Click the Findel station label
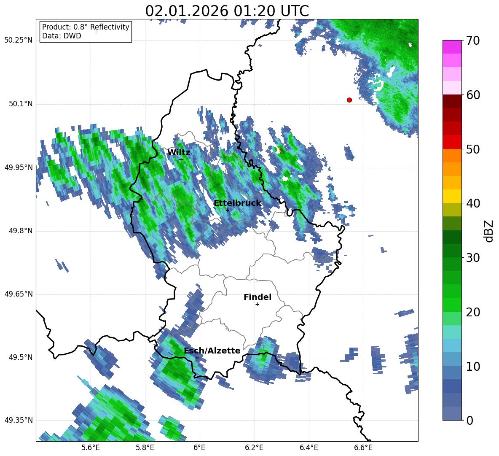Screen dimensions: 499x456 [x=258, y=297]
